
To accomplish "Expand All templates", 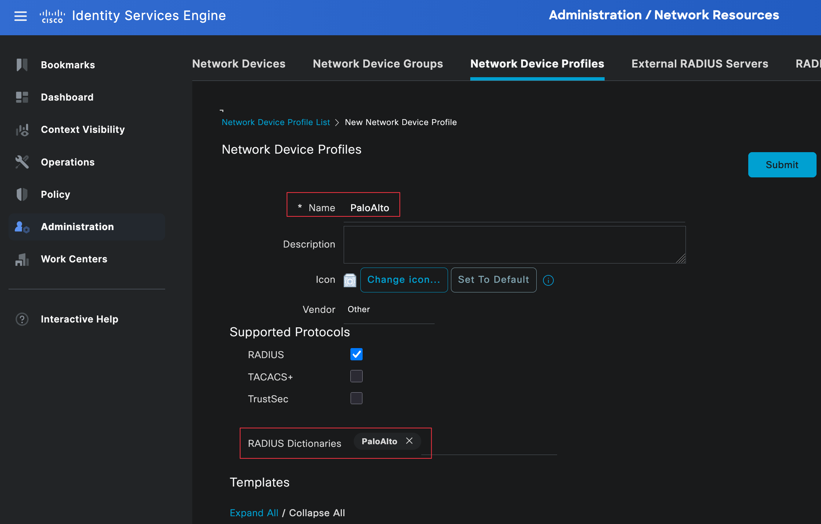I will click(254, 513).
